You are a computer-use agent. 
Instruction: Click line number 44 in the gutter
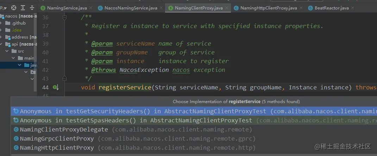point(45,88)
